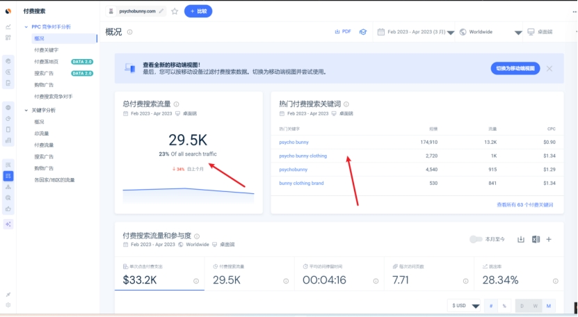Open the Worldwide country dropdown
Screen dimensions: 578x317
[489, 32]
